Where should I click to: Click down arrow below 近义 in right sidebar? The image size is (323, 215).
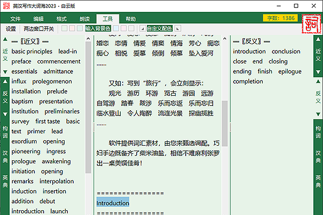click(318, 72)
